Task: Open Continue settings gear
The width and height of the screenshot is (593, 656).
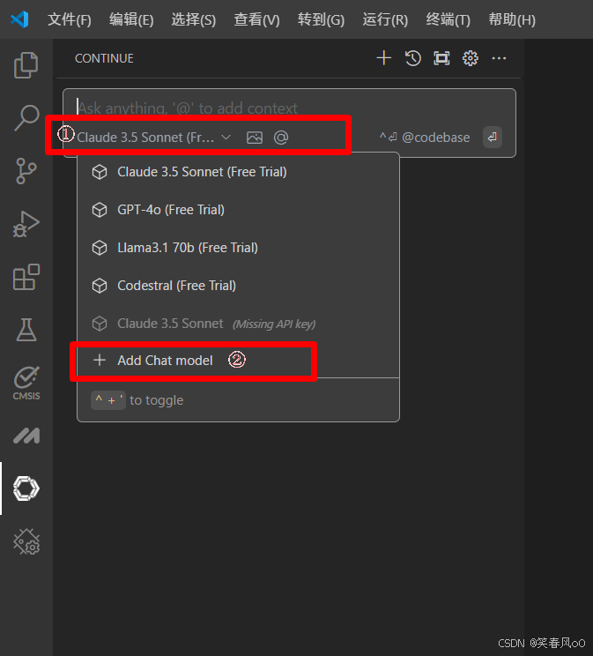Action: (470, 57)
